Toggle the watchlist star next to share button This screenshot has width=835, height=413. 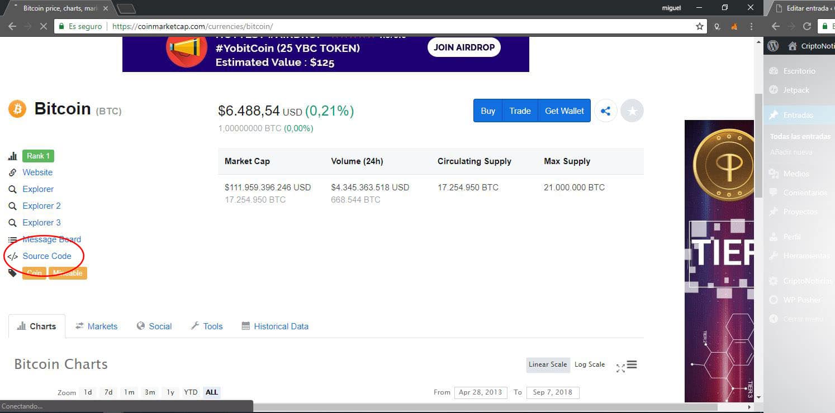(632, 111)
